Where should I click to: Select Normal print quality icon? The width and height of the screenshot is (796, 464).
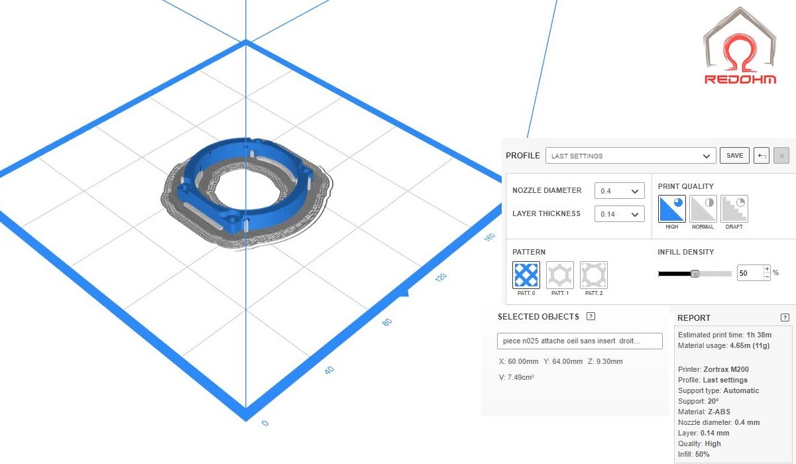click(703, 209)
